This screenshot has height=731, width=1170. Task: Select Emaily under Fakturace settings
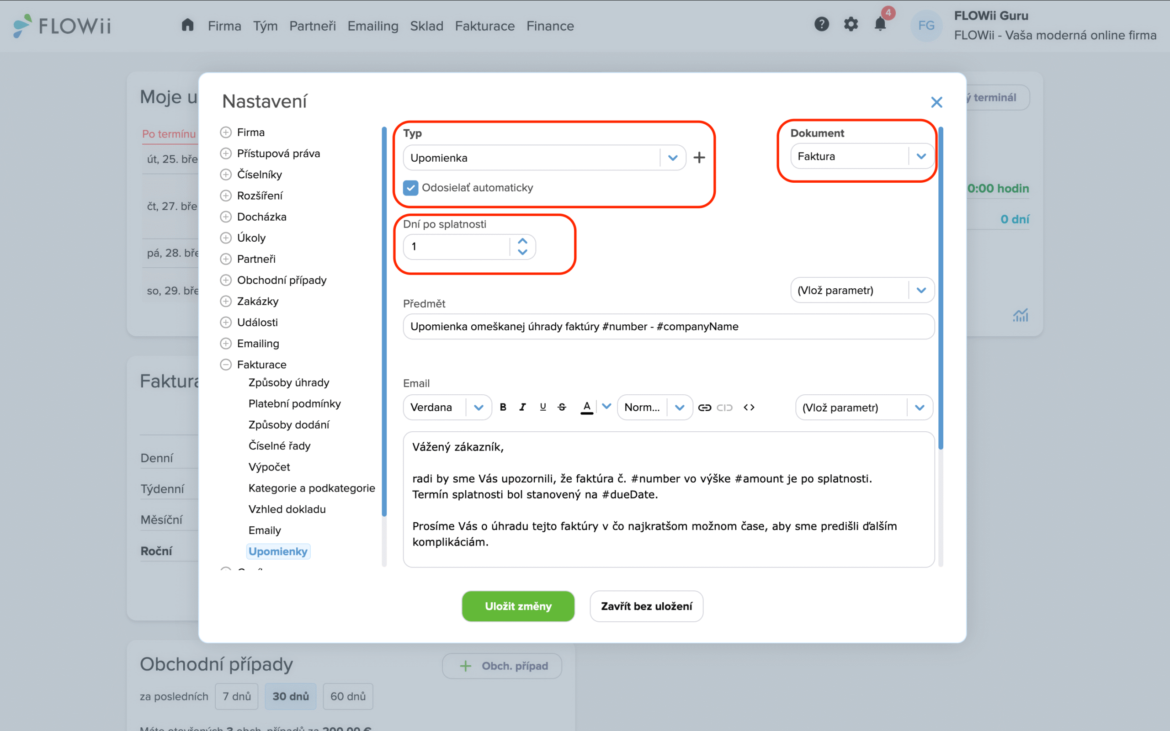point(265,530)
